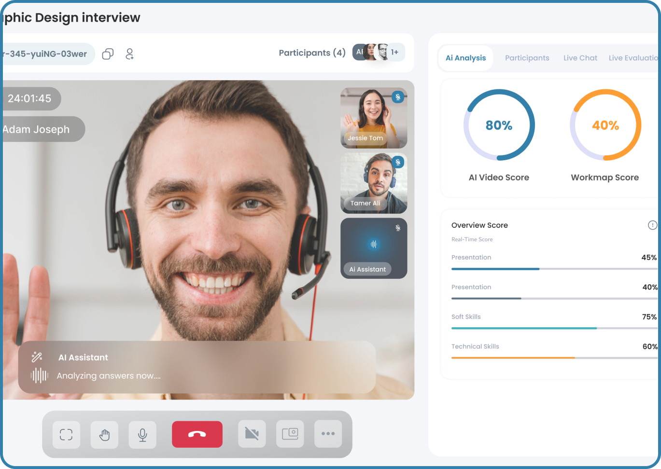
Task: Raise hand using the hand icon
Action: 104,434
